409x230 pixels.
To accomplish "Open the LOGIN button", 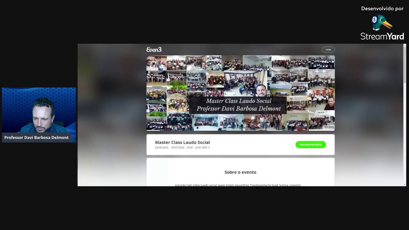I will (328, 50).
